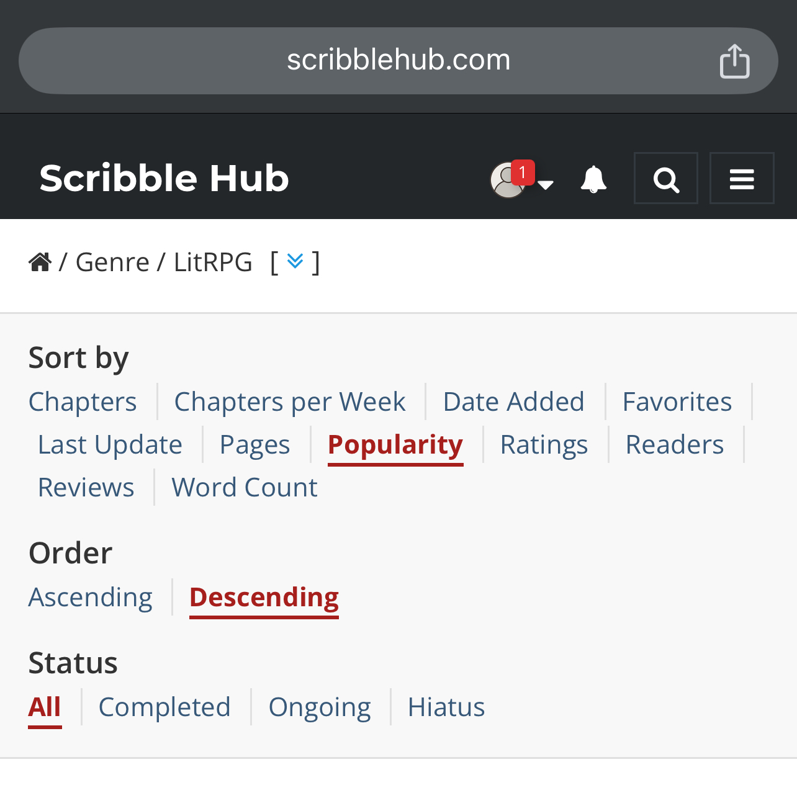Filter status by Completed

pos(164,707)
